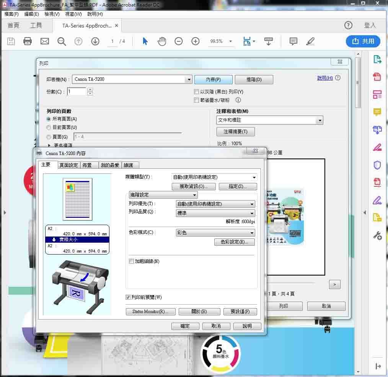The height and width of the screenshot is (377, 388).
Task: Click the copies count input field
Action: [x=77, y=91]
